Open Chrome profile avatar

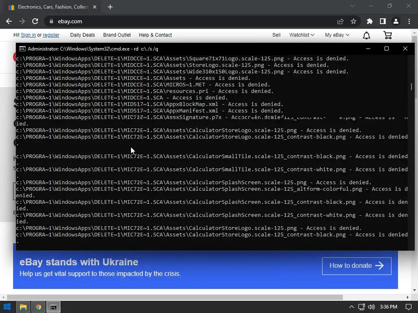(x=396, y=21)
